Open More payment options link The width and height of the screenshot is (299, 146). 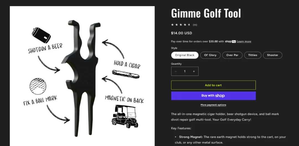click(x=213, y=105)
